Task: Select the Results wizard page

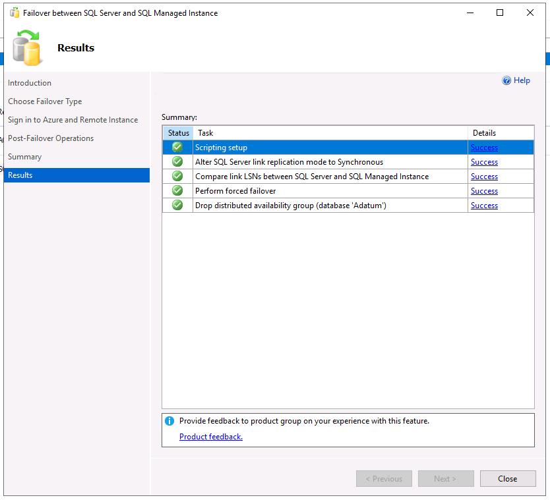Action: [76, 175]
